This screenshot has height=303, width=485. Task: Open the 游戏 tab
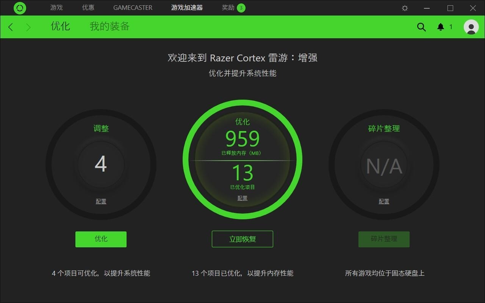56,8
